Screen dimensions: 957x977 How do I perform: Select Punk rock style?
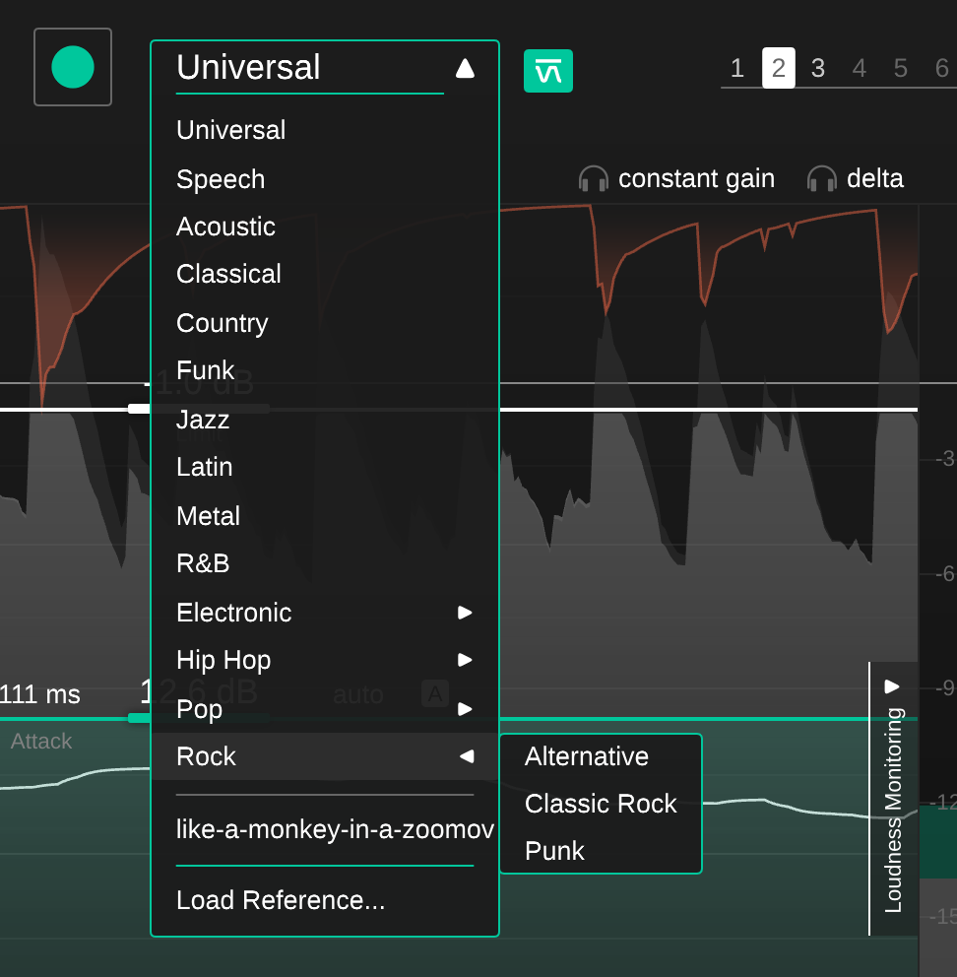tap(554, 851)
